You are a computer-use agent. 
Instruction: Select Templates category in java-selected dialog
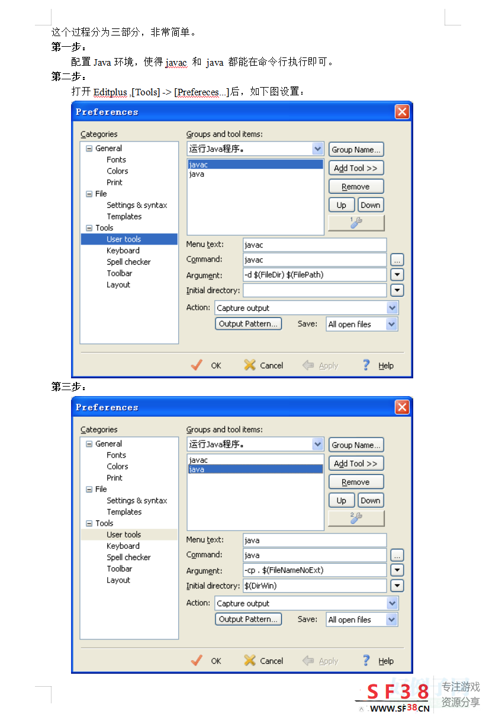(124, 512)
